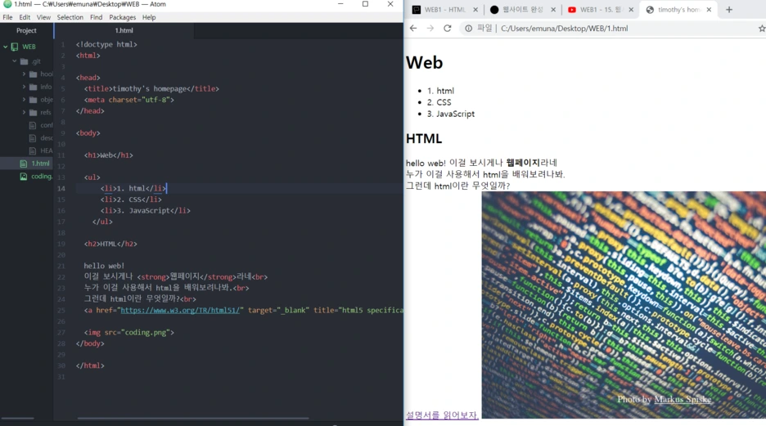Collapse the WEB project root folder
The width and height of the screenshot is (766, 426).
tap(6, 47)
